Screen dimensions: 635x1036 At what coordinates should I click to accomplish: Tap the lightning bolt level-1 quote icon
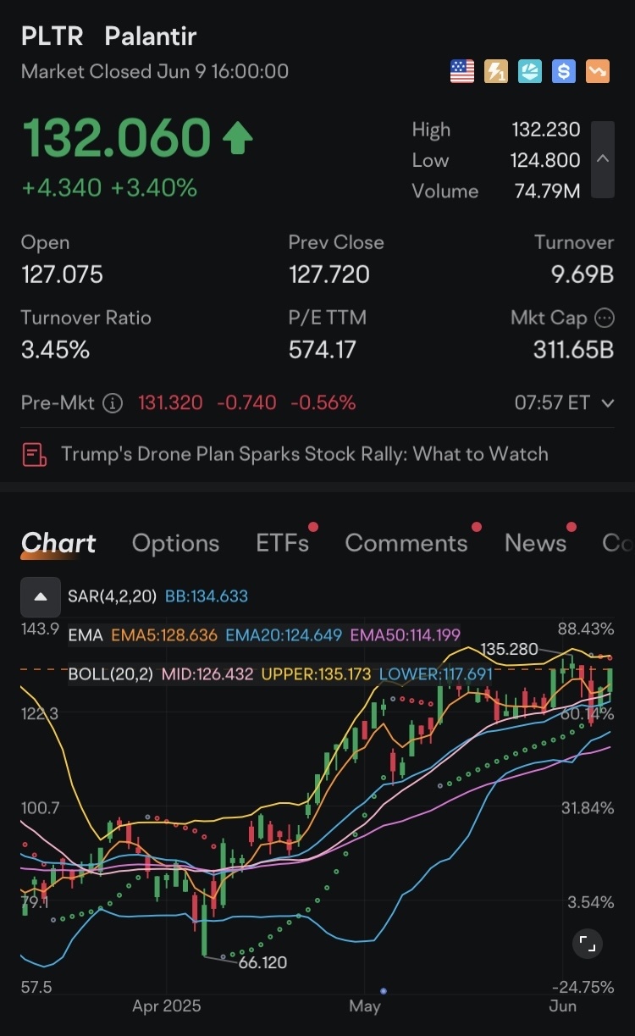(x=495, y=71)
